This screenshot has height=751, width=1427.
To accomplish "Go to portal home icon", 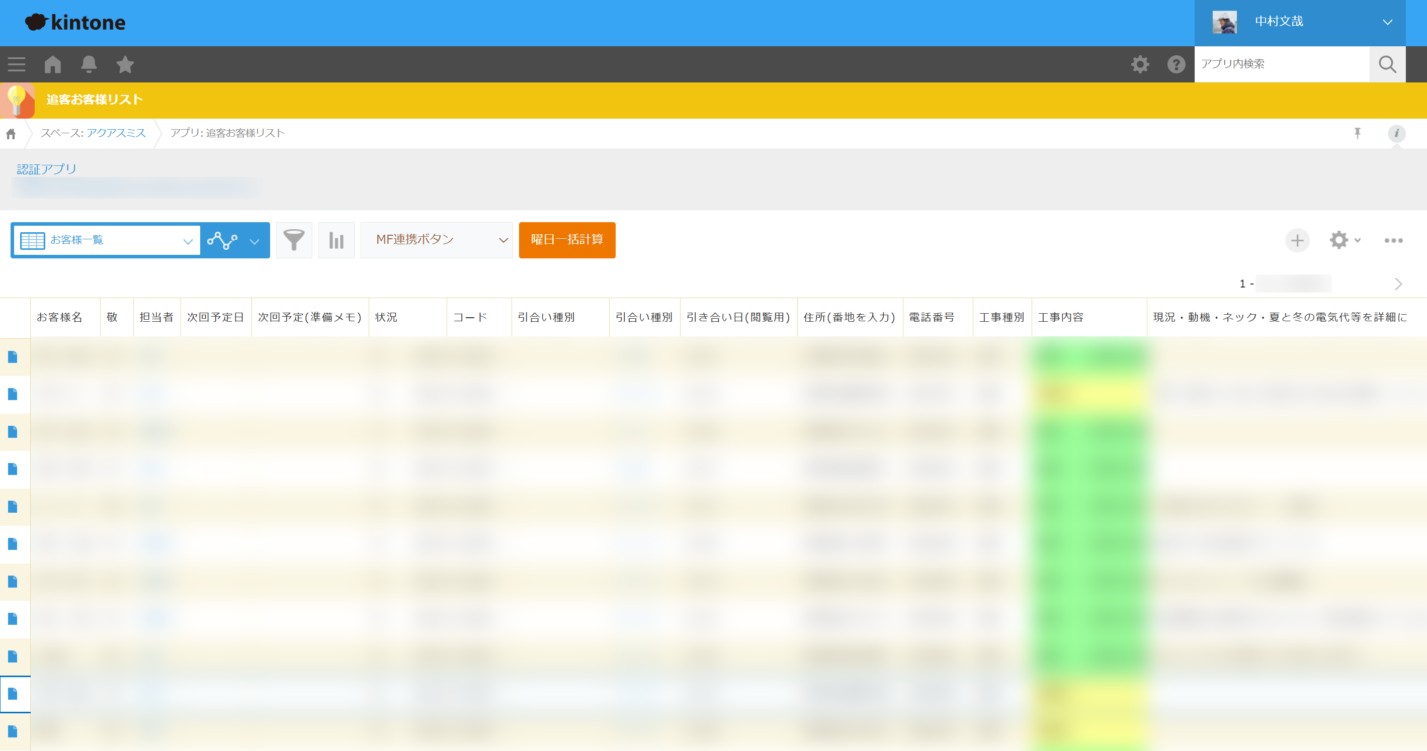I will (53, 64).
